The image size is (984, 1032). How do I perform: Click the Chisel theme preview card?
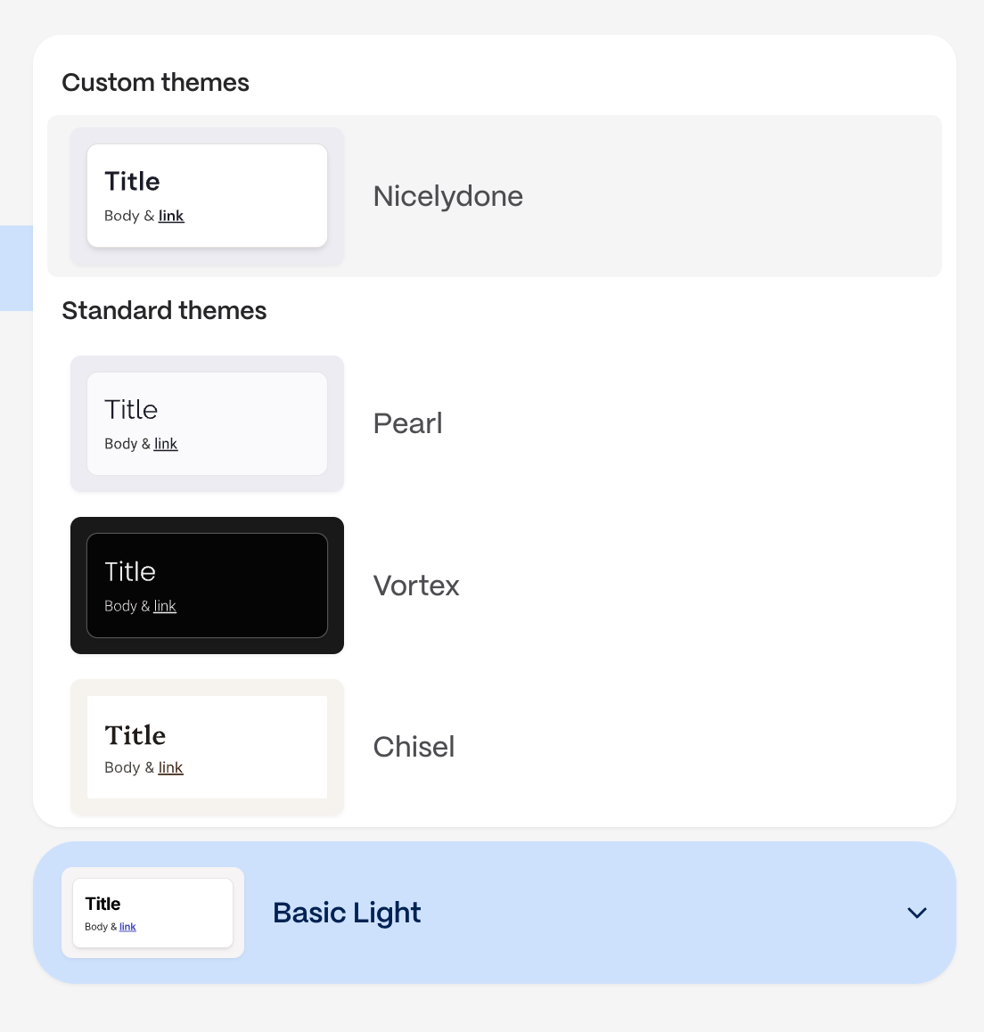[x=207, y=747]
